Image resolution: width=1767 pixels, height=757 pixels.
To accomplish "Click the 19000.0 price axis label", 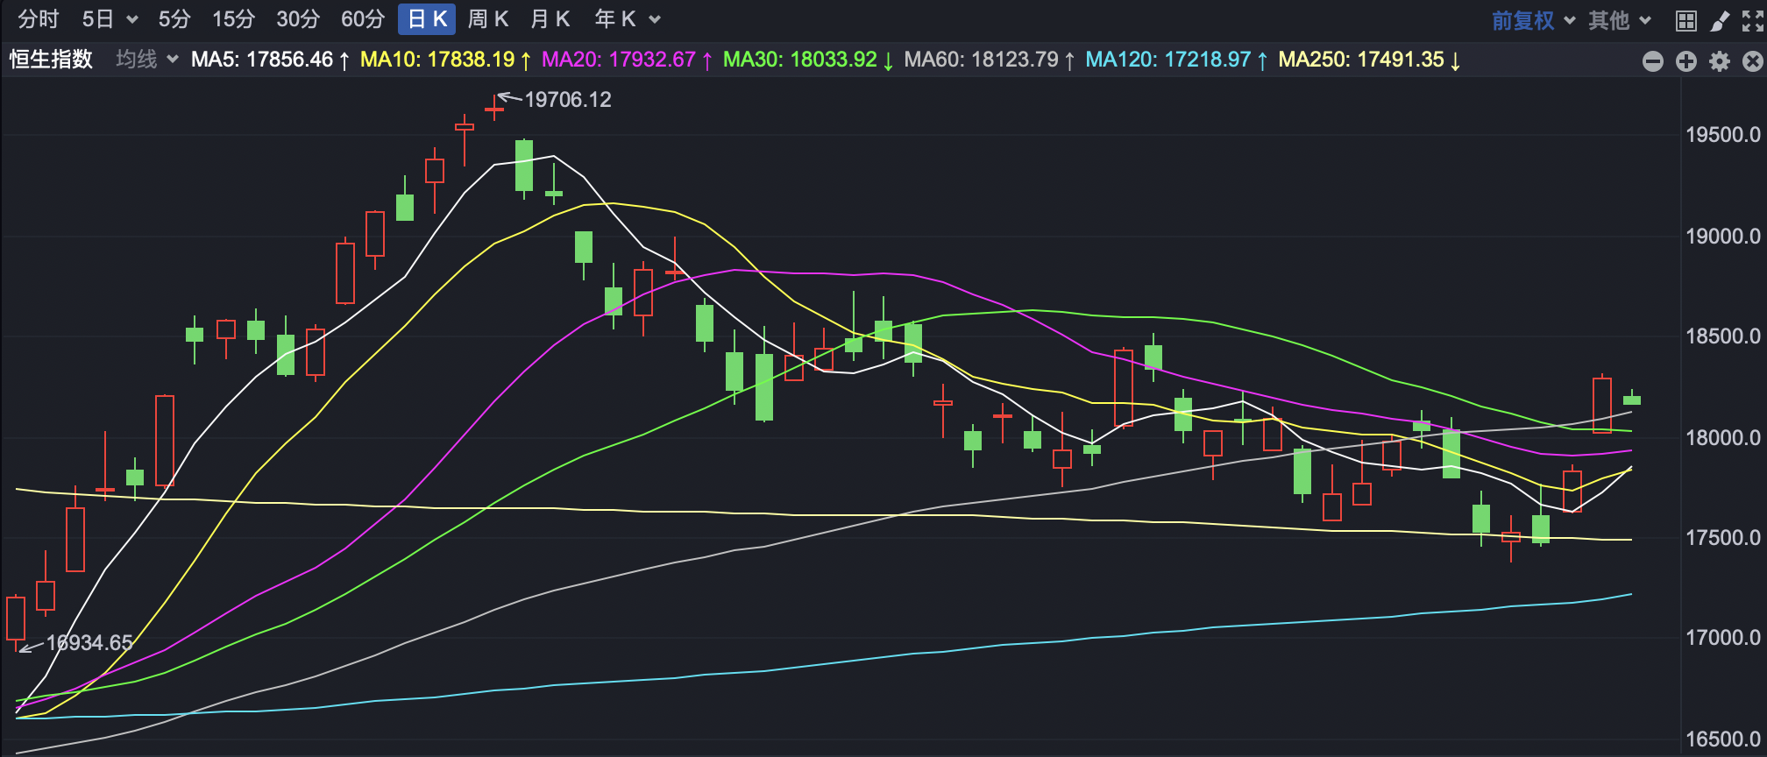I will (1723, 237).
